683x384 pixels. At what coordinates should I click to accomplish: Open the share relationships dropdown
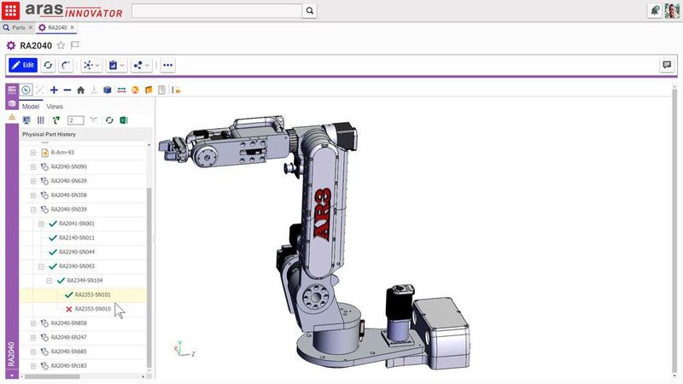coord(140,65)
